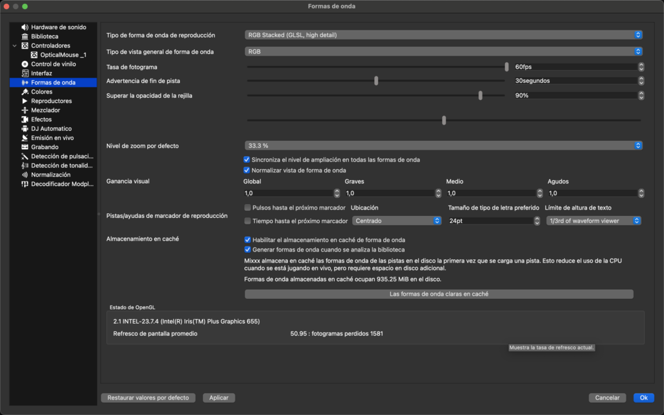Click the Global visual gain field
Screen dimensions: 664x415
289,193
